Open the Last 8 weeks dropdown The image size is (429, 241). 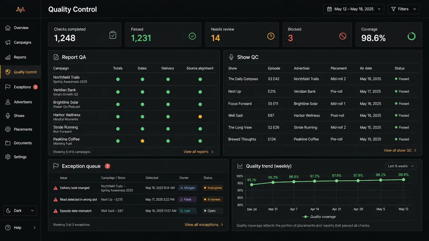(x=401, y=166)
